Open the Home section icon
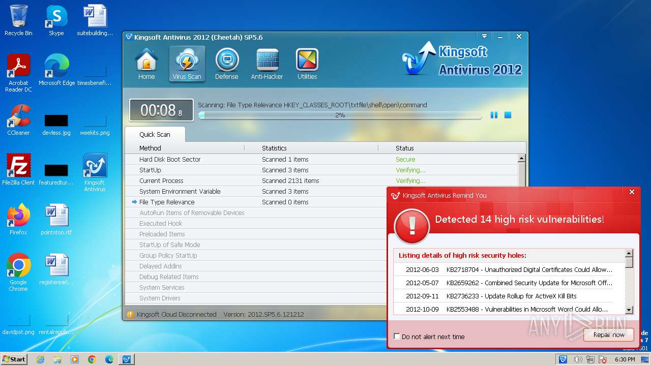Image resolution: width=651 pixels, height=366 pixels. pos(146,64)
